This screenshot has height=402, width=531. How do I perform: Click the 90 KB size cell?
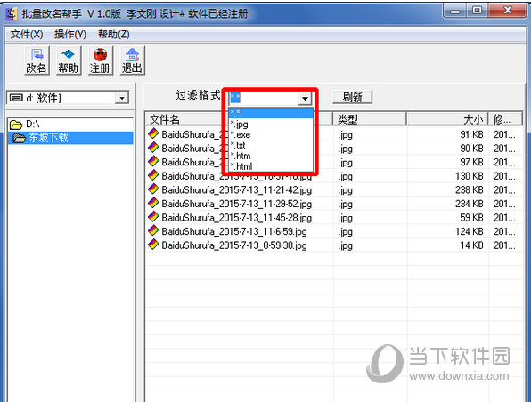(471, 149)
